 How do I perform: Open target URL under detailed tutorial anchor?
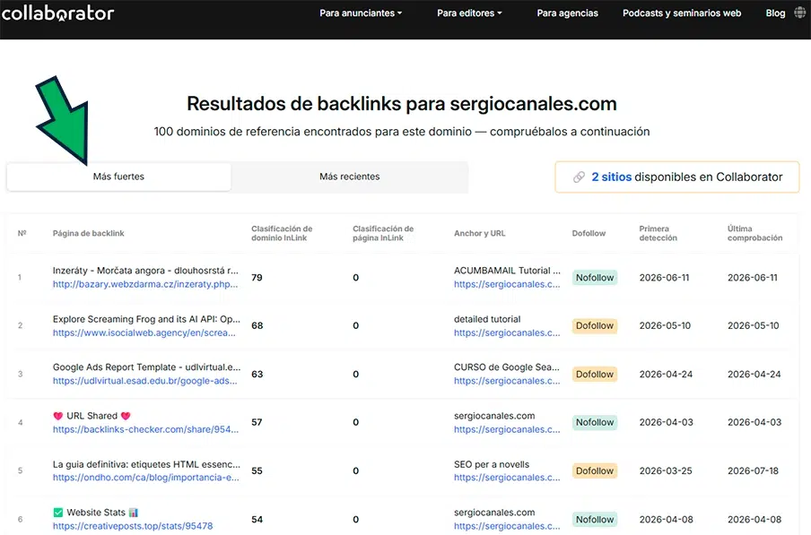click(507, 332)
